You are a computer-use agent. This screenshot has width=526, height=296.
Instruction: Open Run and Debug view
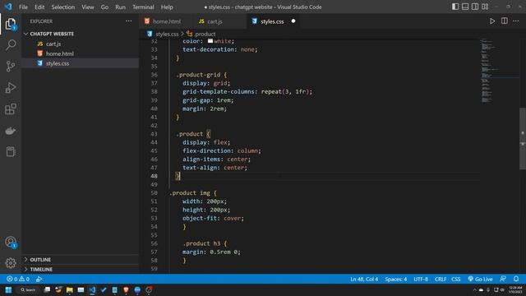(11, 88)
